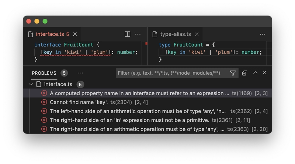
Task: Click the red macOS close window button
Action: click(29, 21)
